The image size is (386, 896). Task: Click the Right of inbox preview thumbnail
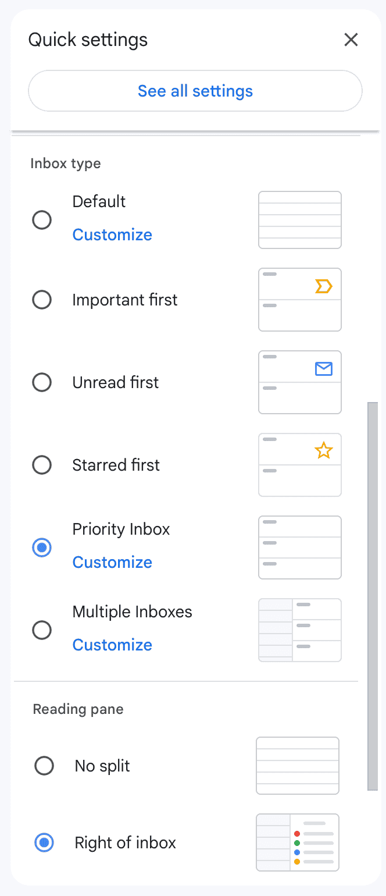297,842
